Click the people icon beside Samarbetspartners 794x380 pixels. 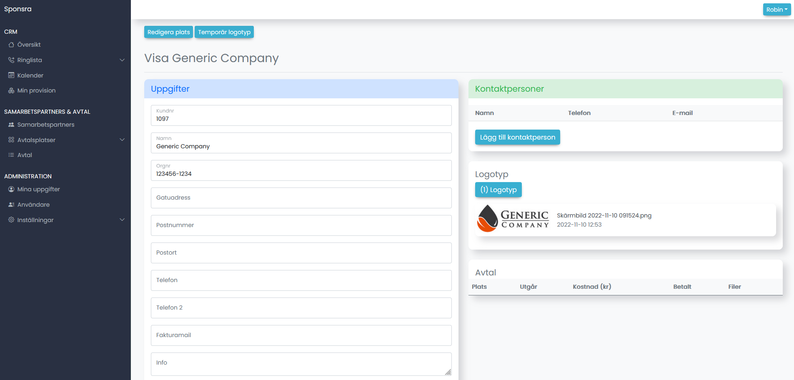coord(11,125)
